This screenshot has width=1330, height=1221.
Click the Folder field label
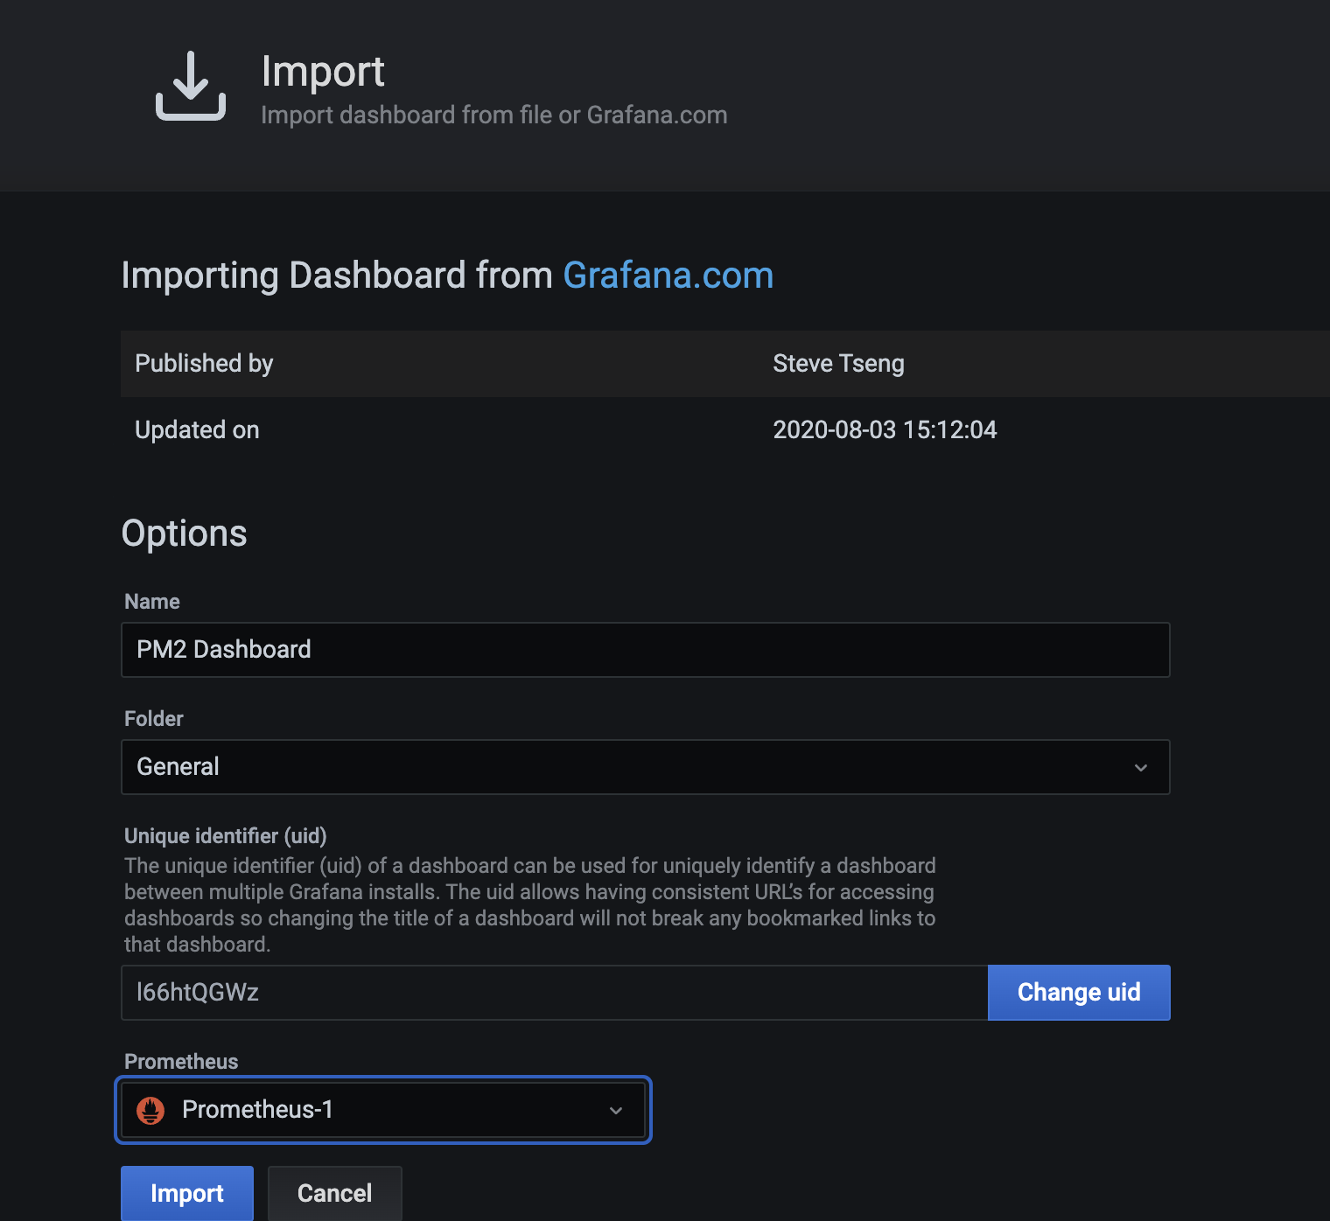[154, 719]
